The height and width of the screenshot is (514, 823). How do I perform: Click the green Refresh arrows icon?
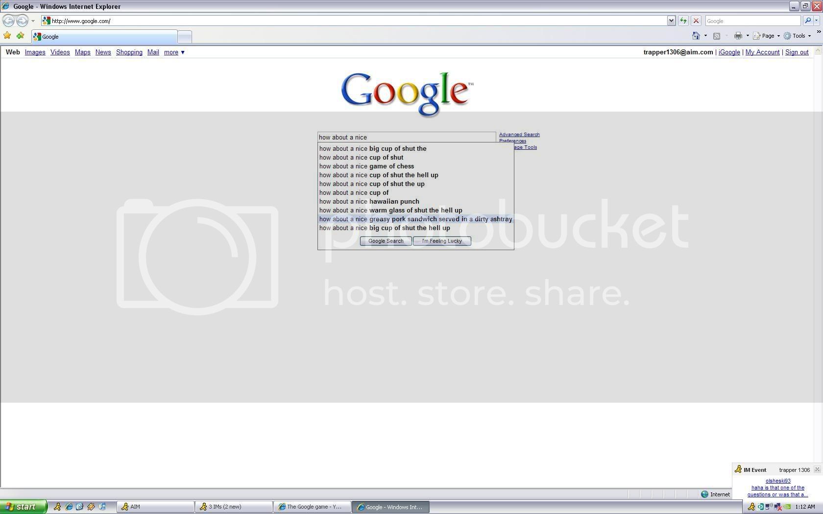(683, 21)
